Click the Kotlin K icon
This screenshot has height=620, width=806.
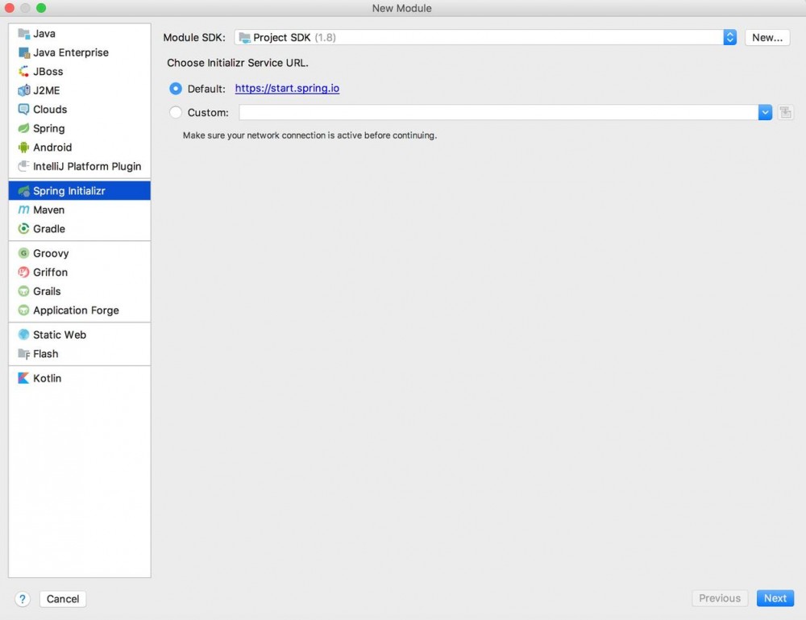tap(23, 378)
